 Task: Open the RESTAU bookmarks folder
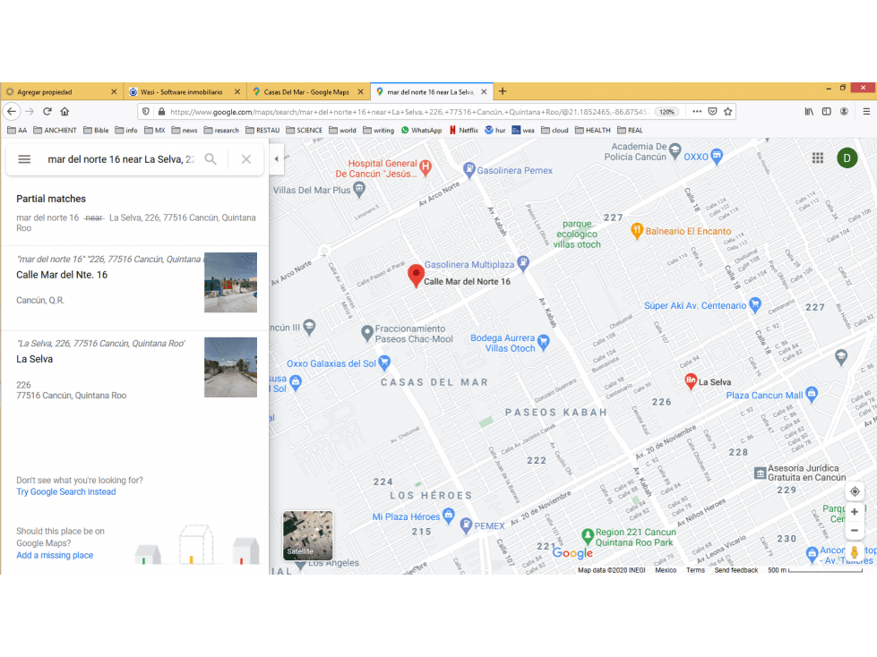tap(262, 130)
